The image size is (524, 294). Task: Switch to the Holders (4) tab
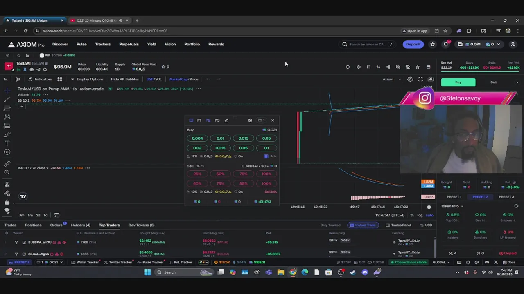(x=81, y=225)
